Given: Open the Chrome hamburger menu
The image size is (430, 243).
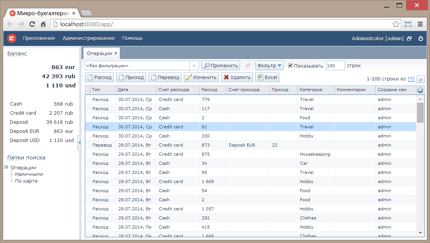Looking at the screenshot, I should click(x=420, y=24).
